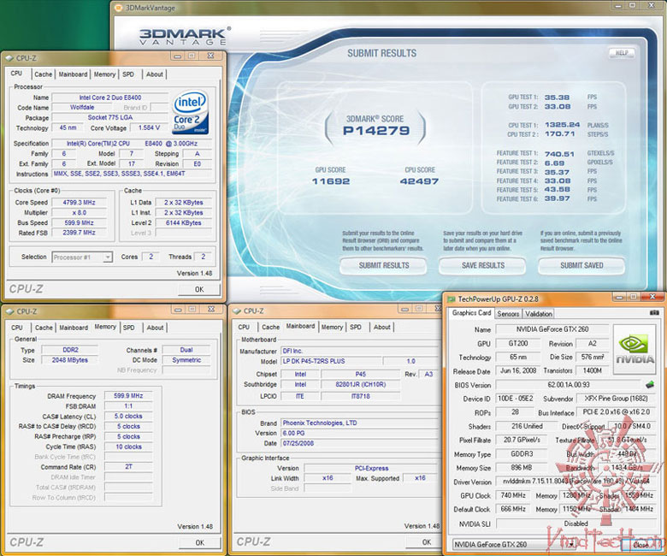
Task: Click the processor name Intel Core 2 Duo E8400
Action: (x=110, y=98)
